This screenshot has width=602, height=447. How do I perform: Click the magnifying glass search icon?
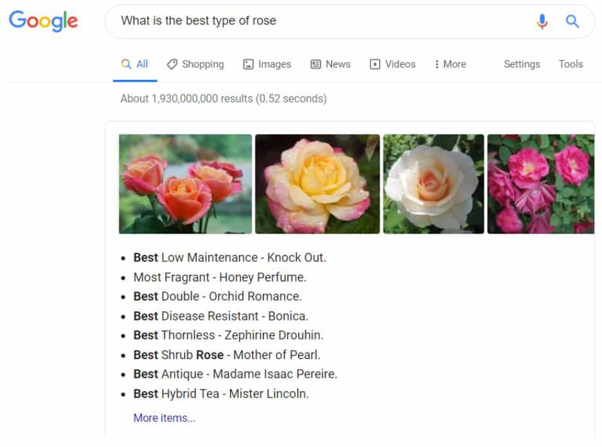(572, 21)
